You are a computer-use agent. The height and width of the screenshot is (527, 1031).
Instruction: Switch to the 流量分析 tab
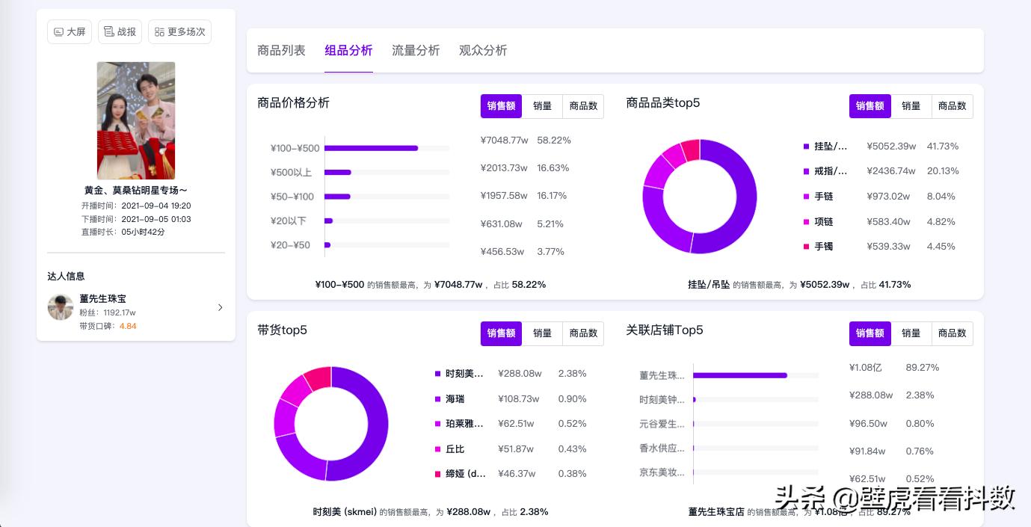(x=416, y=50)
